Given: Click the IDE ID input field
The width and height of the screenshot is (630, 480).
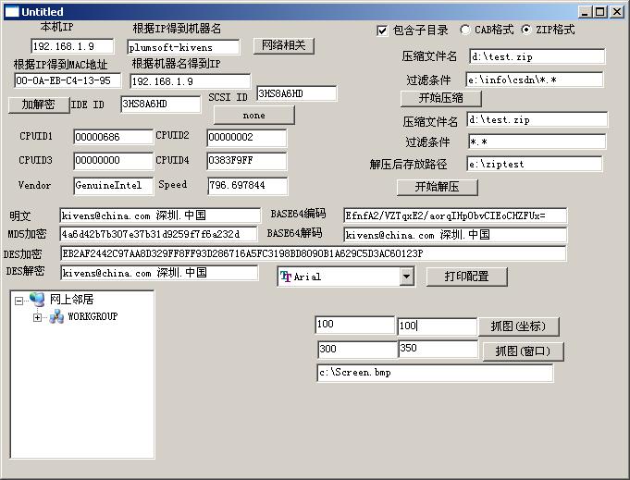Looking at the screenshot, I should 160,104.
